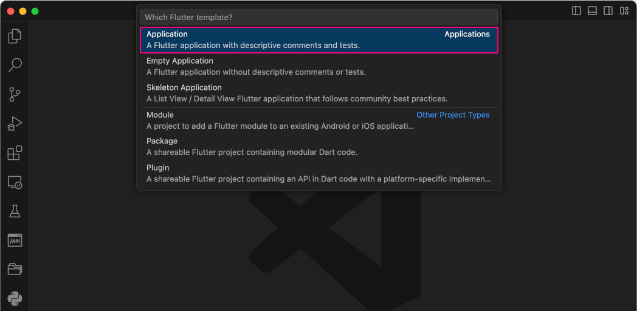Minimize the window with the yellow button
The image size is (637, 311).
coord(22,12)
